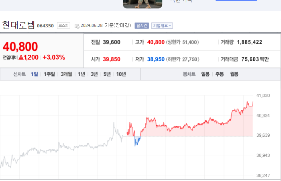The image size is (281, 181).
Task: Click the ad thumbnail image at top
Action: [143, 4]
